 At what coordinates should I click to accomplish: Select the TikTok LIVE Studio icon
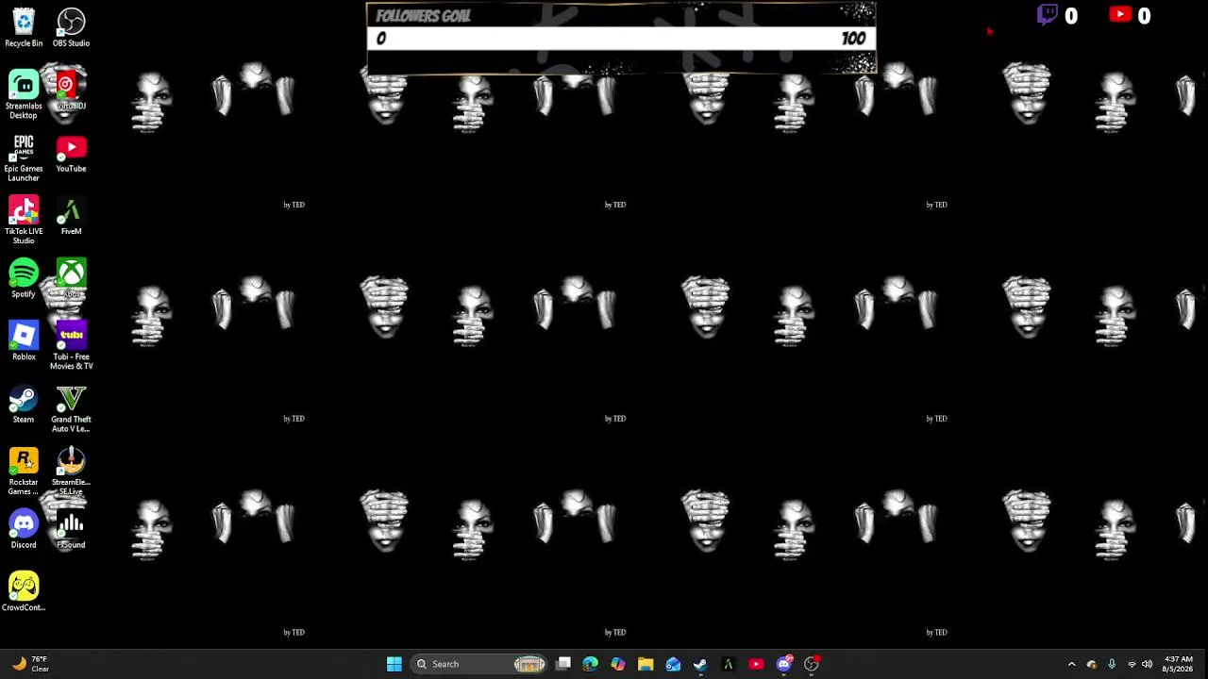point(24,220)
